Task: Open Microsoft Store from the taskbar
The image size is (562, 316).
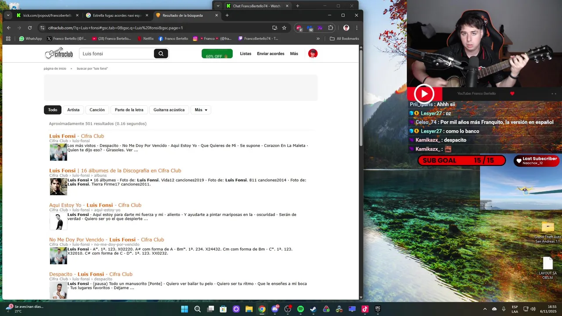Action: [223, 309]
